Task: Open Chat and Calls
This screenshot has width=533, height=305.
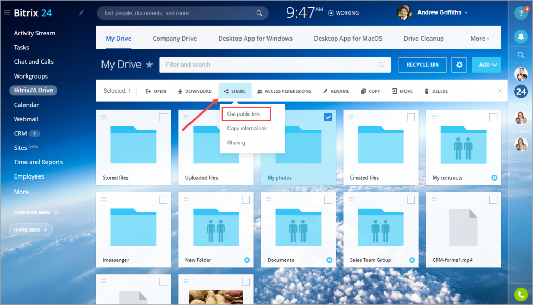Action: [x=33, y=62]
